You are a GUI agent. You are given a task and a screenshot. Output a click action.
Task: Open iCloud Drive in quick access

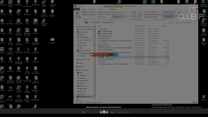click(x=83, y=43)
